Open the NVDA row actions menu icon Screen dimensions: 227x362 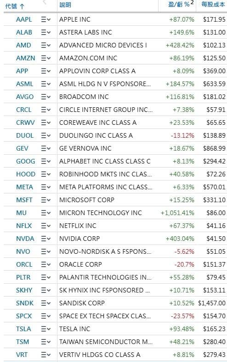[45, 239]
